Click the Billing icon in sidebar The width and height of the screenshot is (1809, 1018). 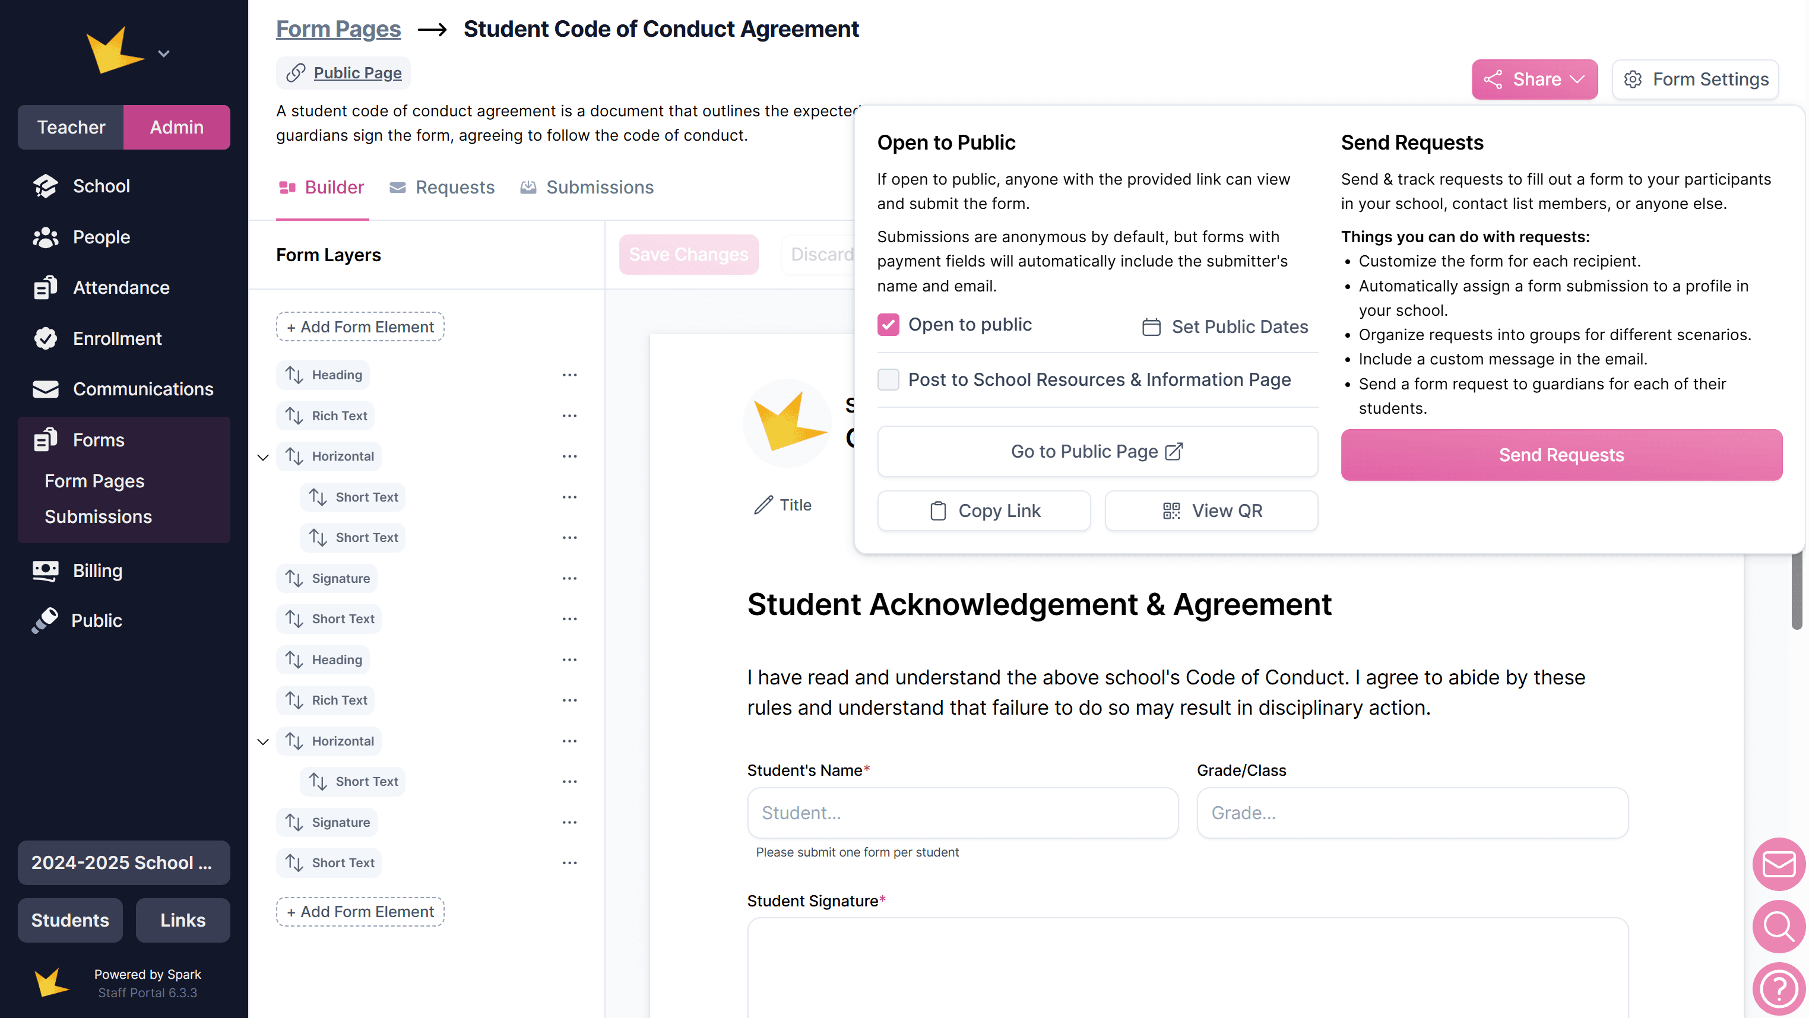(x=46, y=570)
